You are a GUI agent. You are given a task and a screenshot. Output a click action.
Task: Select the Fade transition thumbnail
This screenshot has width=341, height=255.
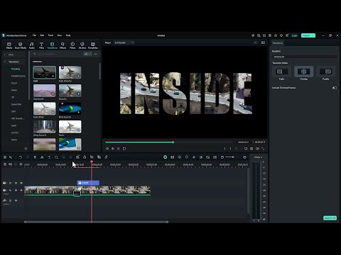click(45, 72)
